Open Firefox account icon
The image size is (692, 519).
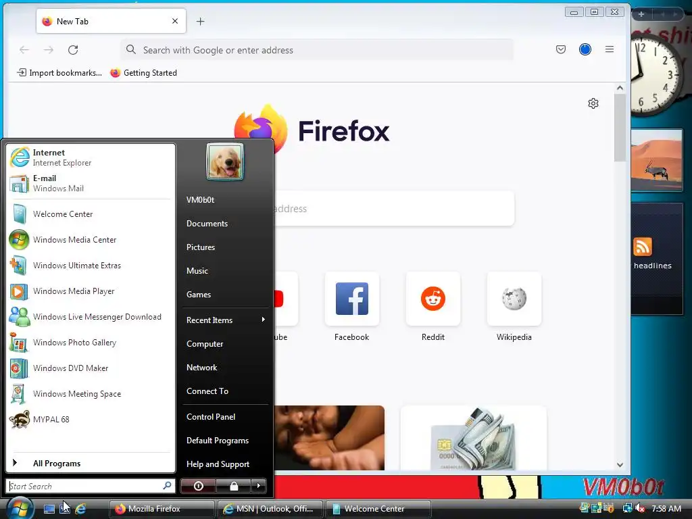pos(585,49)
